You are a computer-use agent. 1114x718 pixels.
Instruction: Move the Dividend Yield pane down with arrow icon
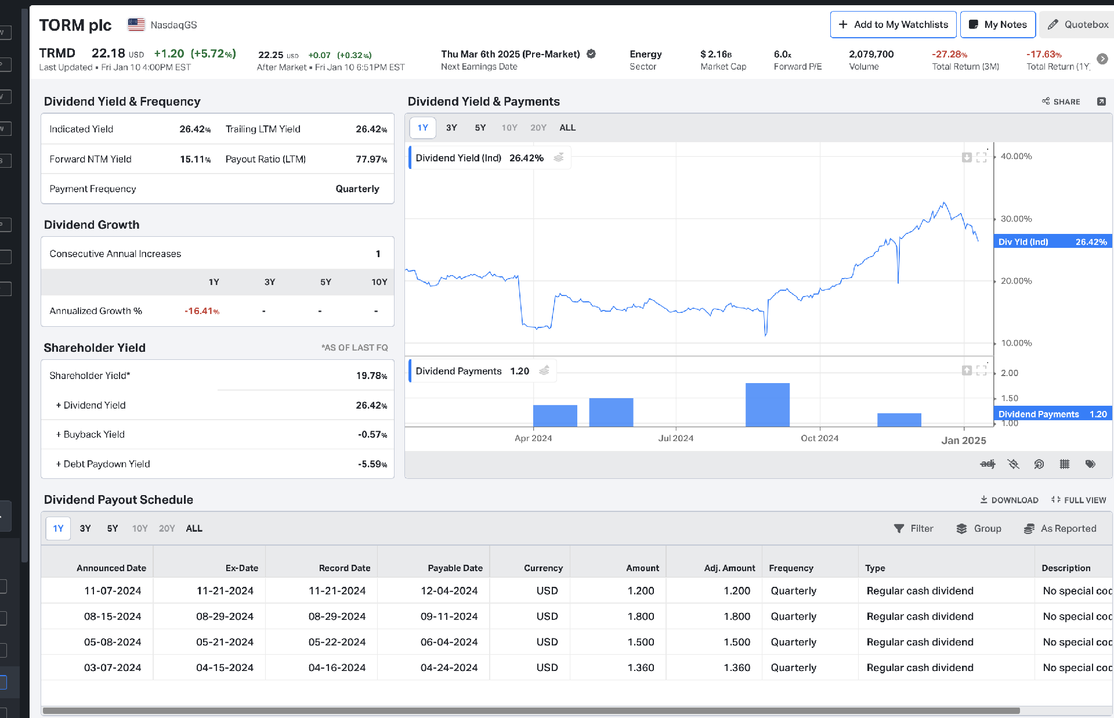(x=967, y=157)
